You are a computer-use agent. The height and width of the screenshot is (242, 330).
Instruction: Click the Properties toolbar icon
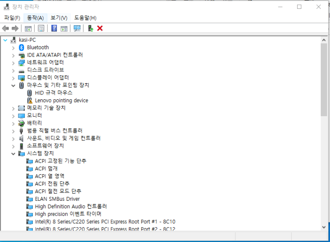[41, 28]
